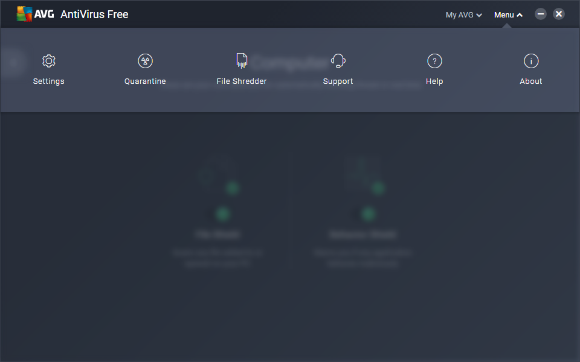Launch the File Shredder tool
580x362 pixels.
(x=242, y=69)
